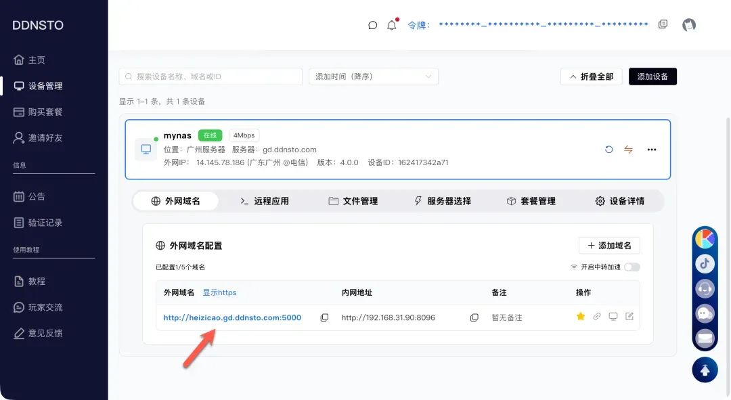Click the TikTok icon in floating sidebar

coord(705,263)
